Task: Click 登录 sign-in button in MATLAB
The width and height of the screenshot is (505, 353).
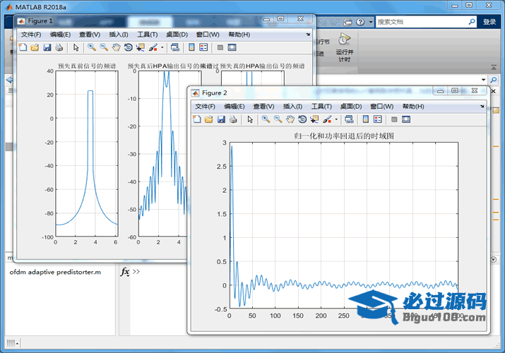Action: tap(489, 22)
